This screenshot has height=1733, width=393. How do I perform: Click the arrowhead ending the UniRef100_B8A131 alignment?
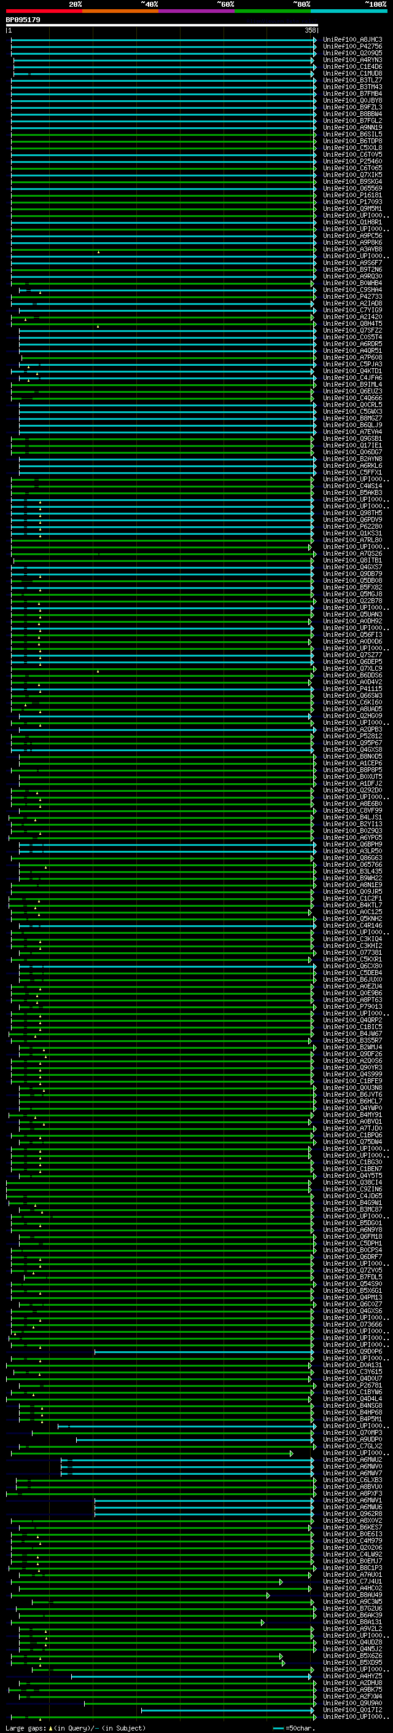click(263, 1623)
